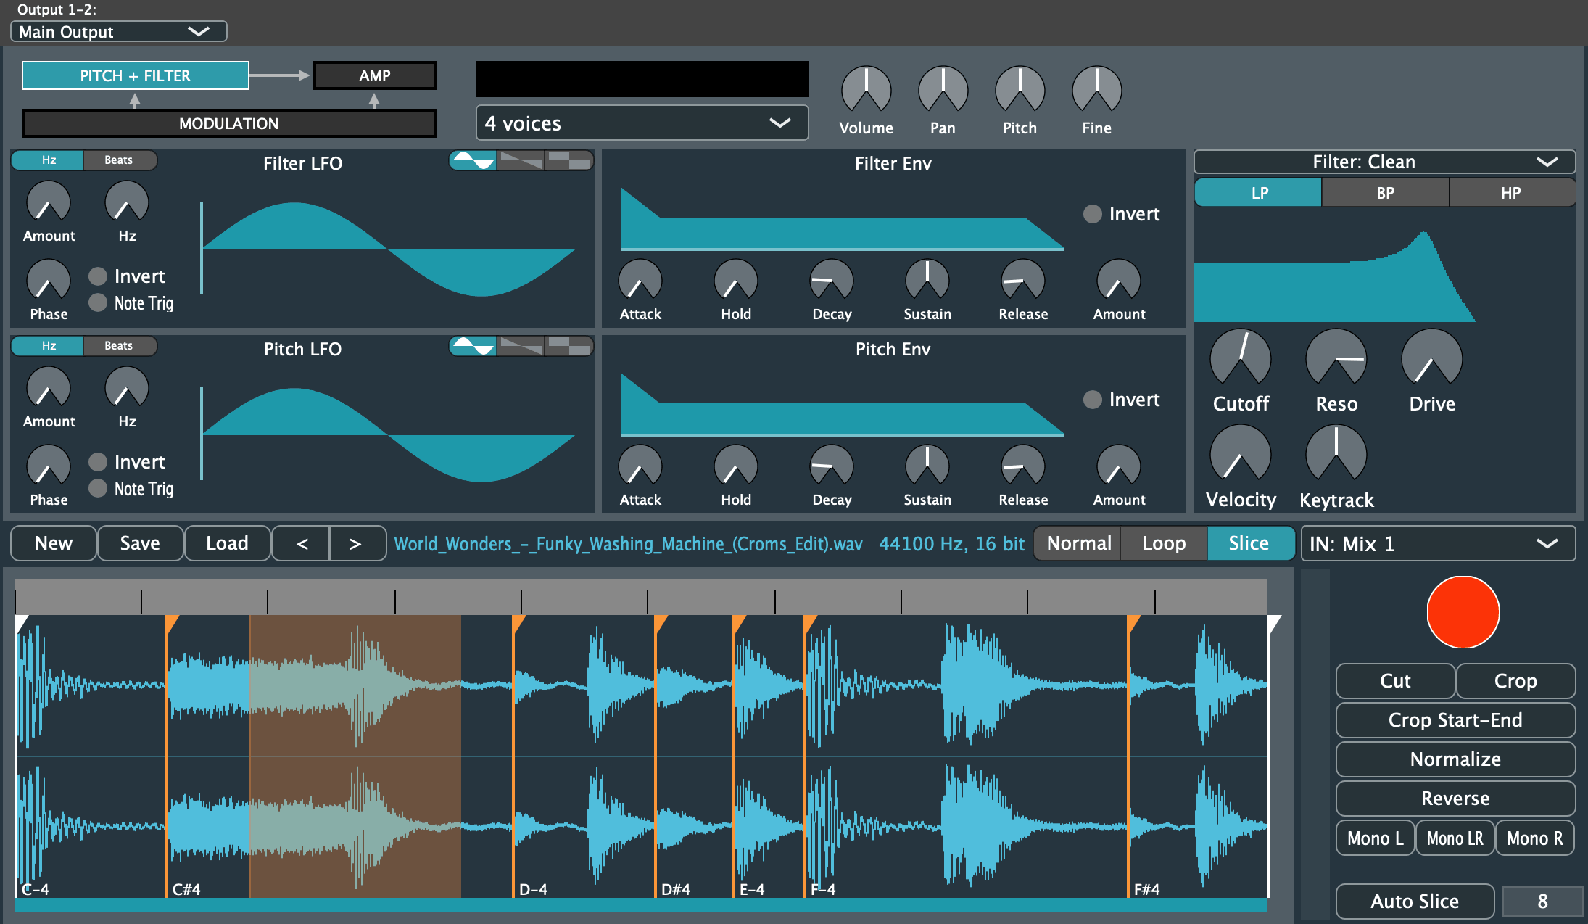Click the Load button

point(228,543)
